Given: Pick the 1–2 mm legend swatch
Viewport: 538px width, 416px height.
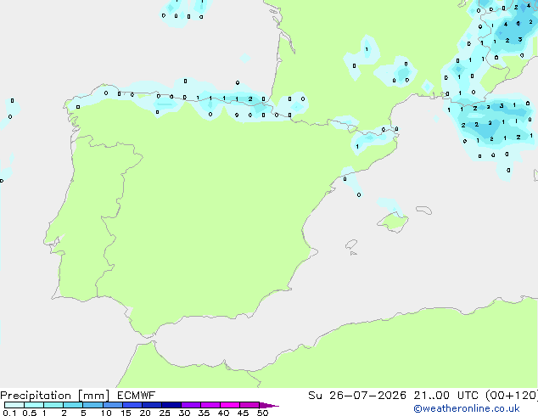Looking at the screenshot, I should 53,405.
